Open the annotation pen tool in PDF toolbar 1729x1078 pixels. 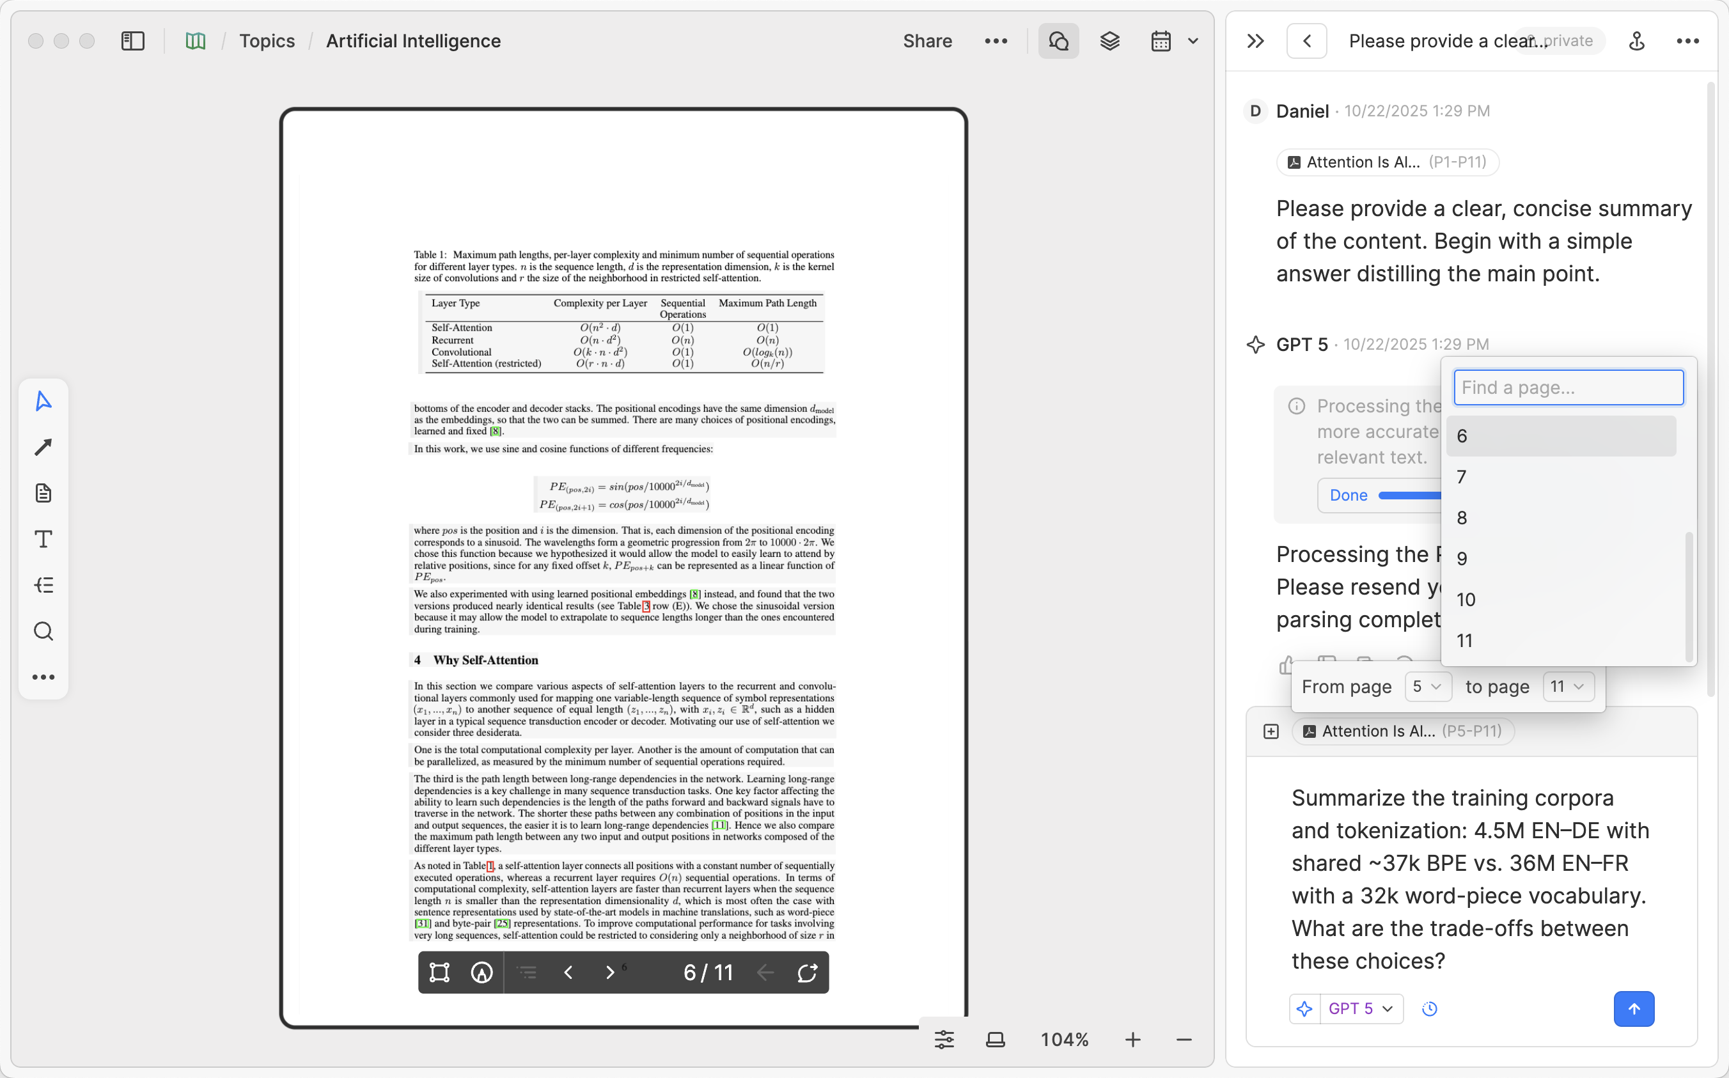click(x=481, y=972)
